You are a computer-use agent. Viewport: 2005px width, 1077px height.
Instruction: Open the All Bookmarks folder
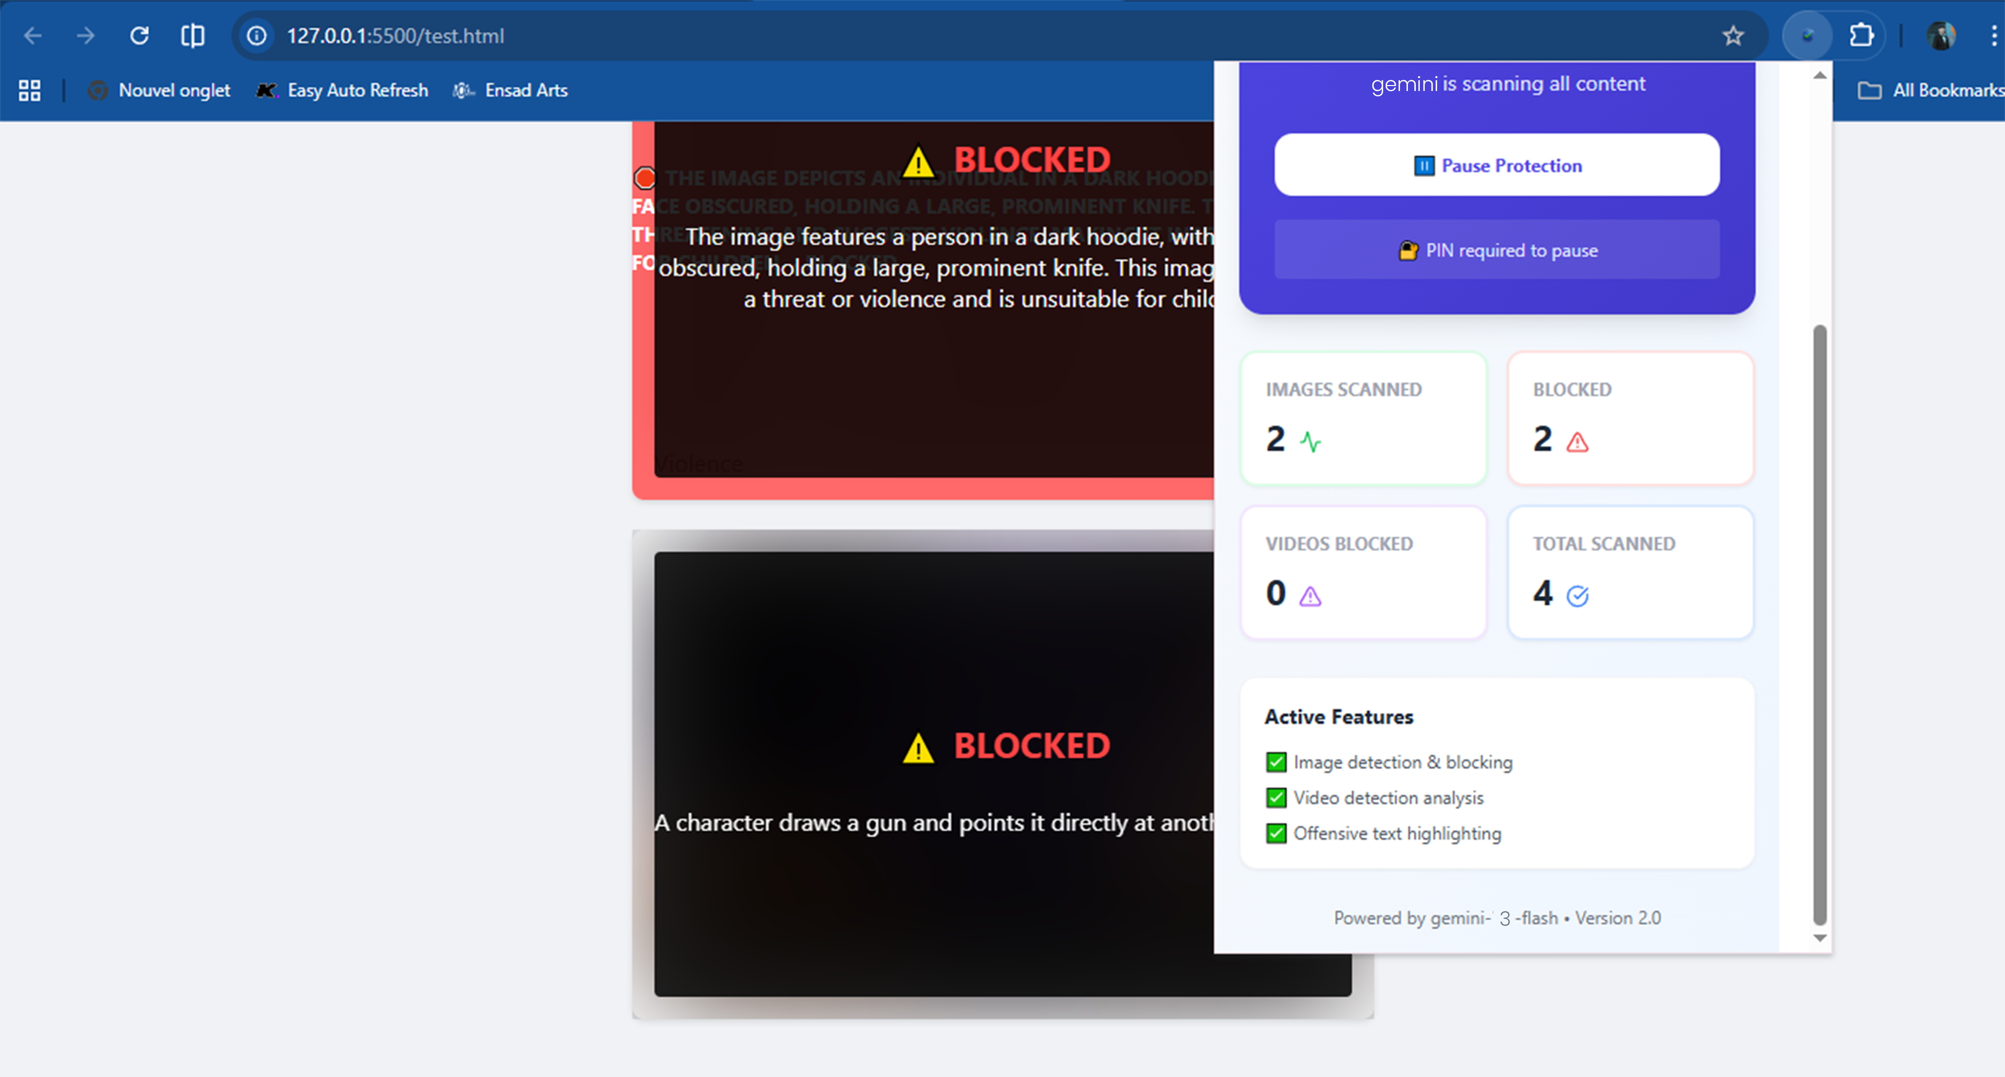[x=1930, y=90]
